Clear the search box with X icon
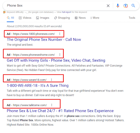Viewport: 140px width, 133px height. [108, 6]
